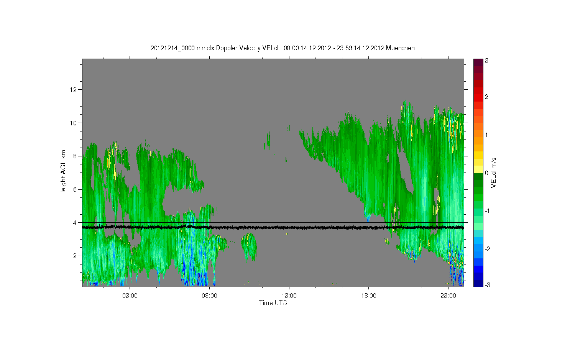Click the 'Height AGL km' y-axis label
This screenshot has width=575, height=345.
(63, 172)
